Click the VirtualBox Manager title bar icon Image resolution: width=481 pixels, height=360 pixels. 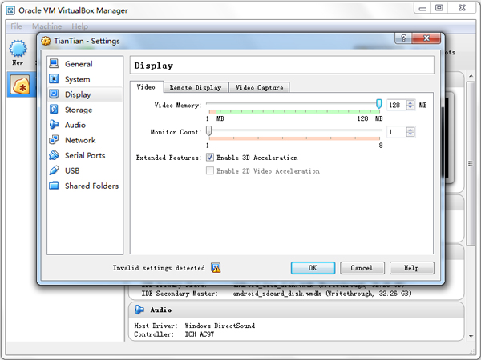tap(10, 10)
